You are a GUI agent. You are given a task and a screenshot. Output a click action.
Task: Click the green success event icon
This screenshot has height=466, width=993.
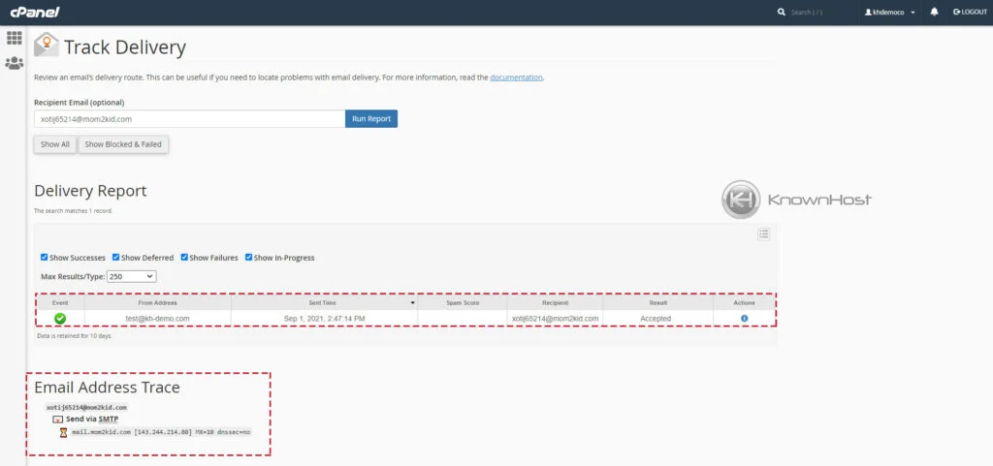(60, 319)
